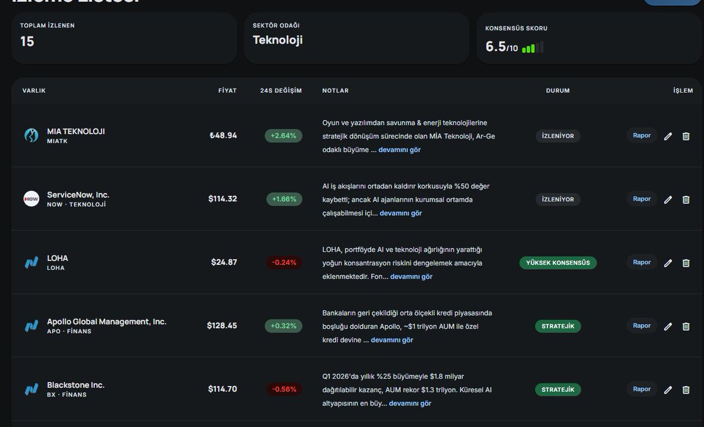Expand Blackstone note via devamını gör
This screenshot has width=704, height=427.
coord(410,403)
